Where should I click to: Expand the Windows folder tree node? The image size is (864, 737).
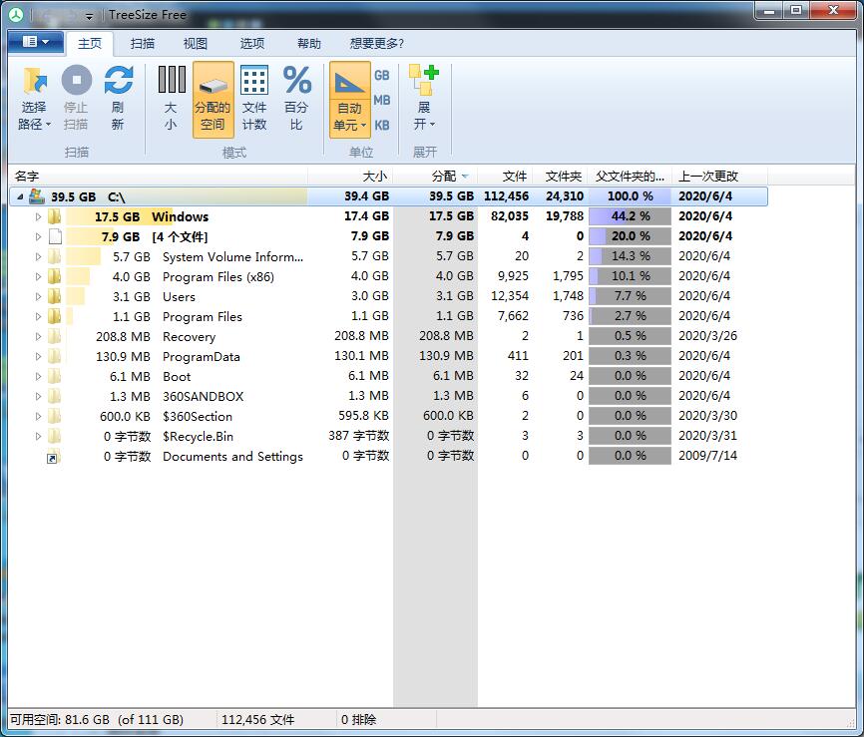click(x=39, y=216)
